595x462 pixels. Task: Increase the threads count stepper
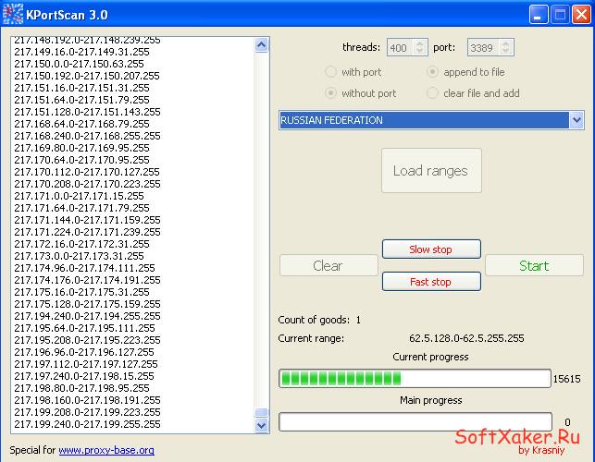[x=420, y=43]
